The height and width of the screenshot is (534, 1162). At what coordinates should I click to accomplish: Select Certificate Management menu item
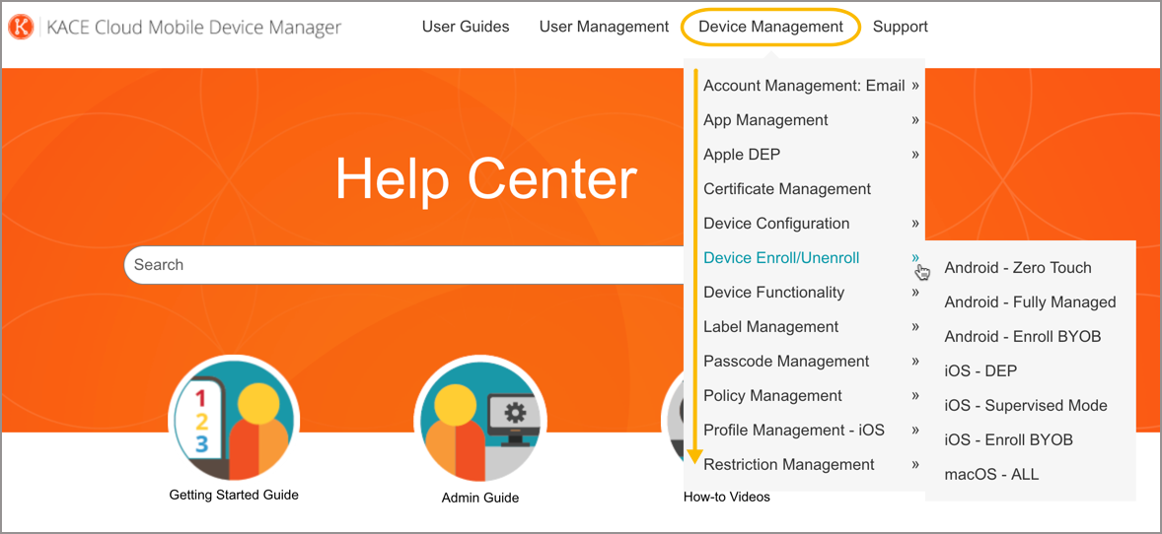[786, 189]
